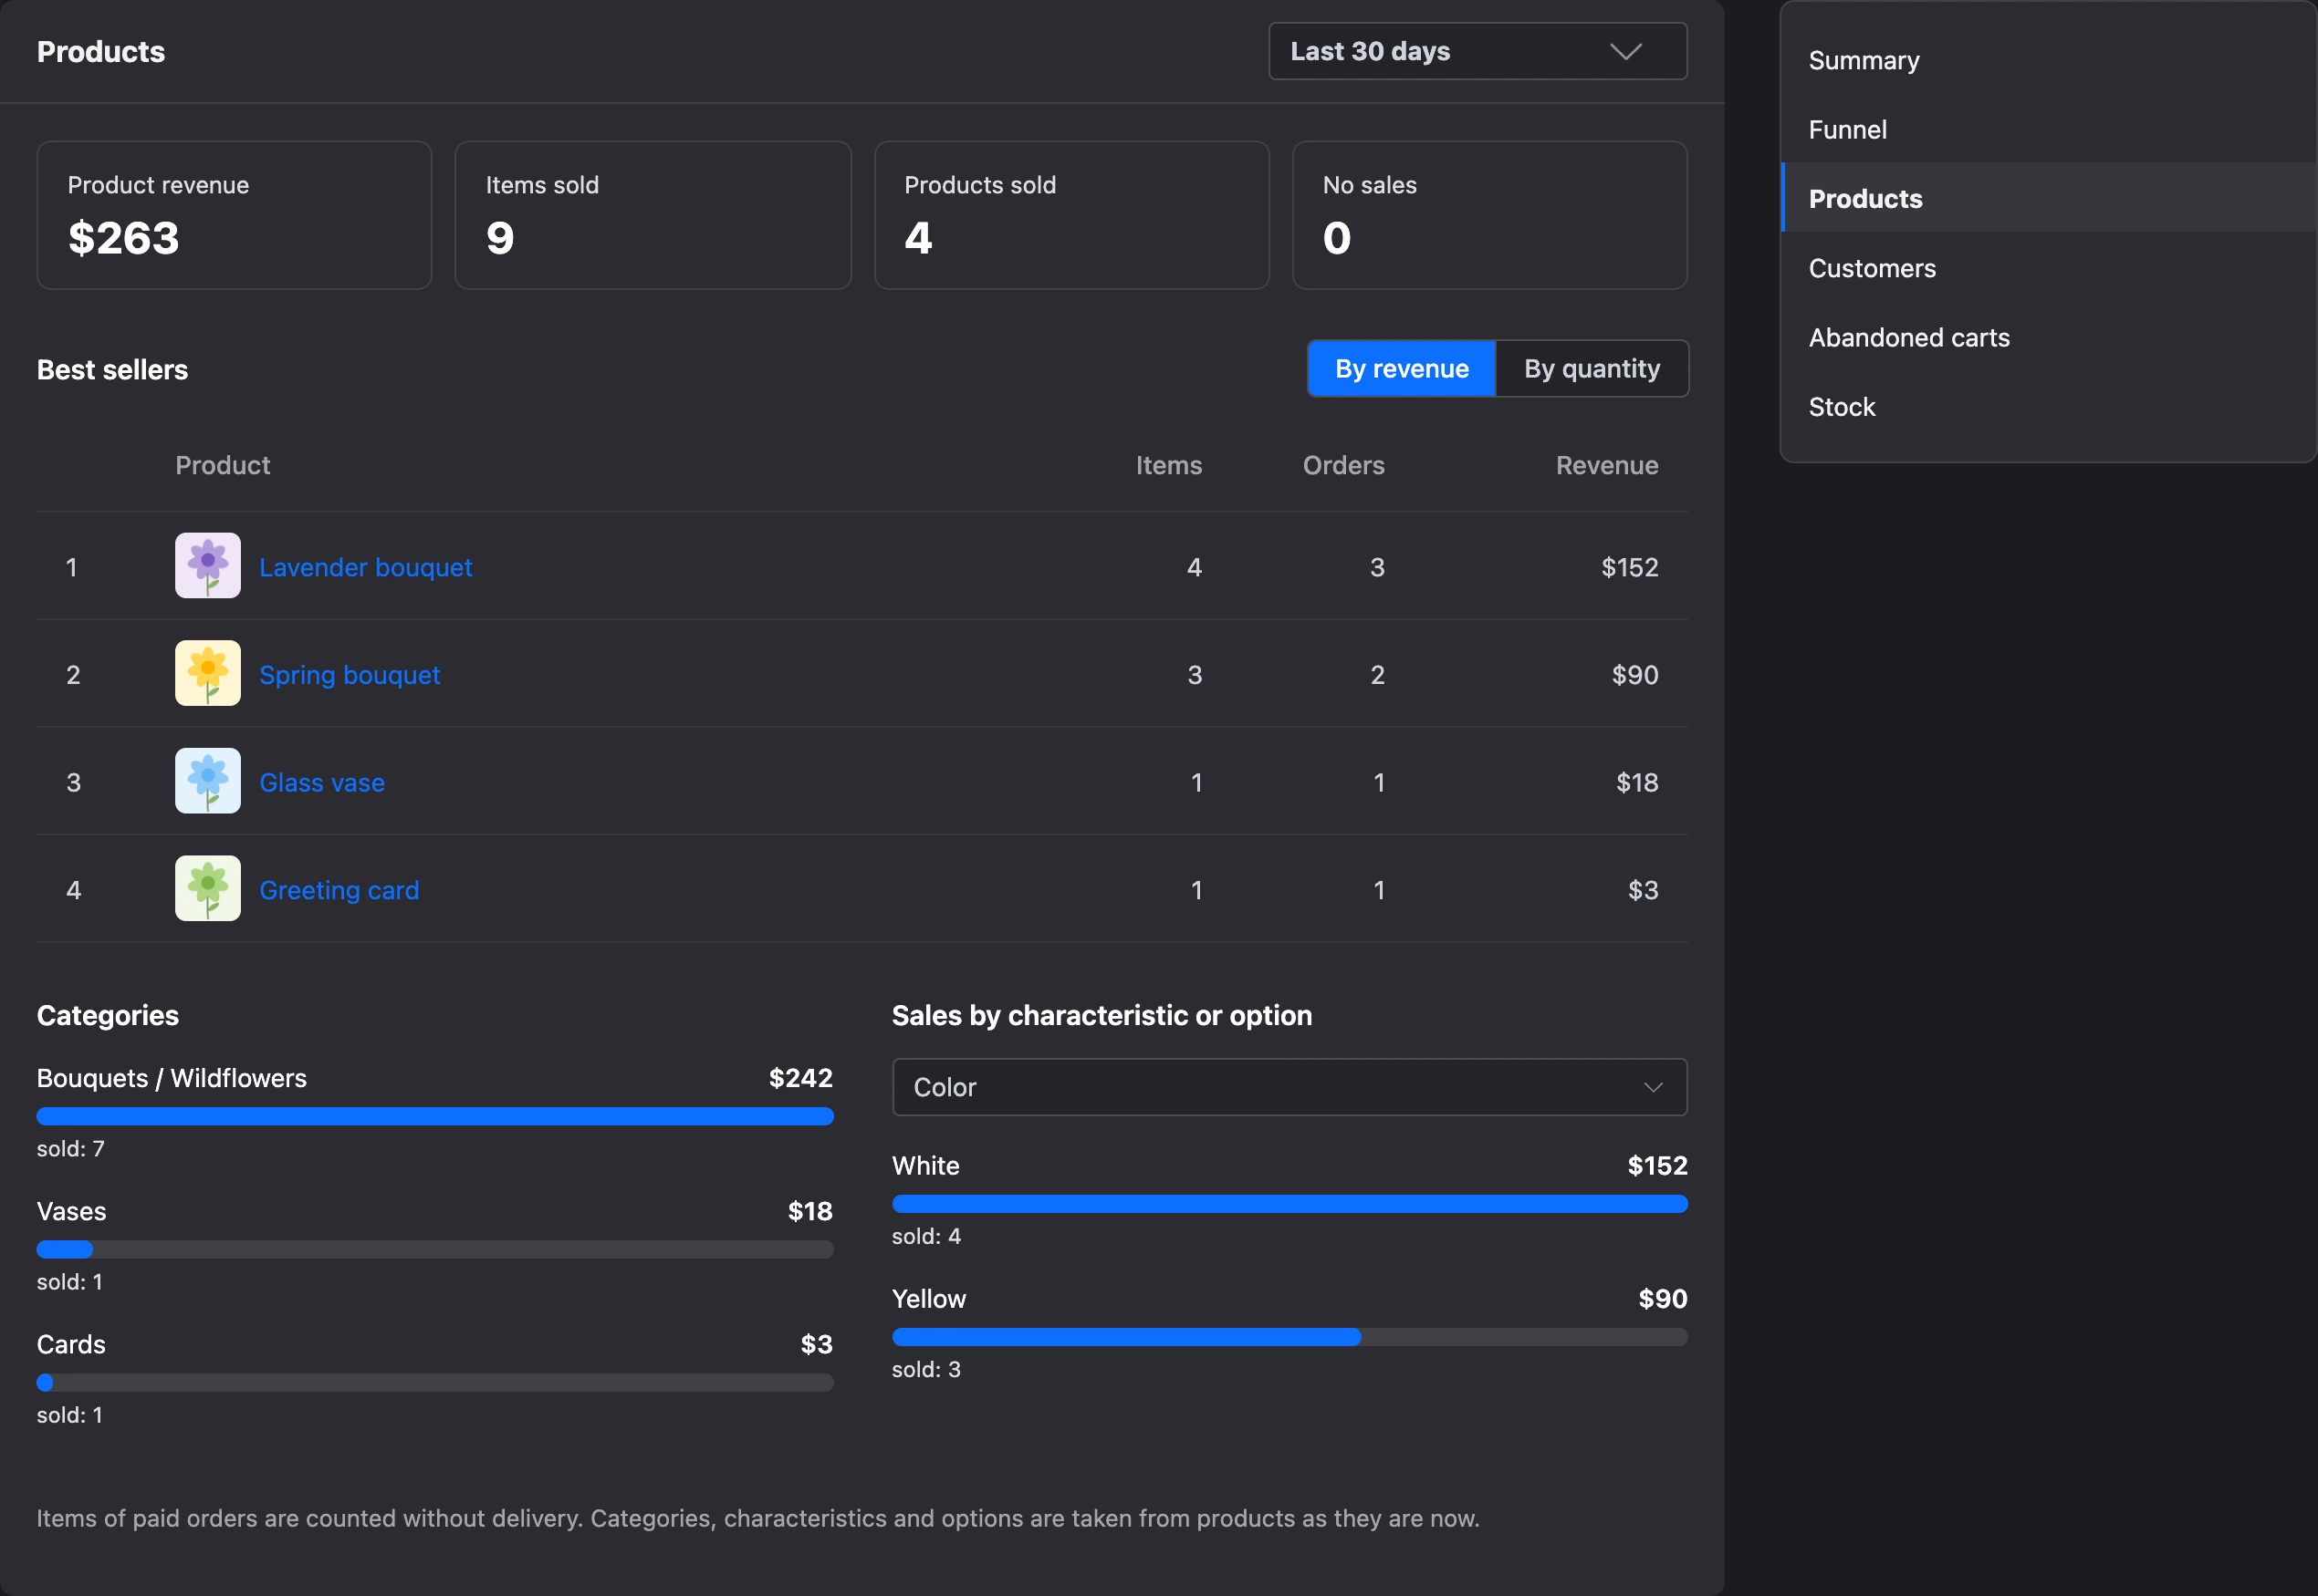The width and height of the screenshot is (2318, 1596).
Task: Click the White color sales bar
Action: pos(1290,1204)
